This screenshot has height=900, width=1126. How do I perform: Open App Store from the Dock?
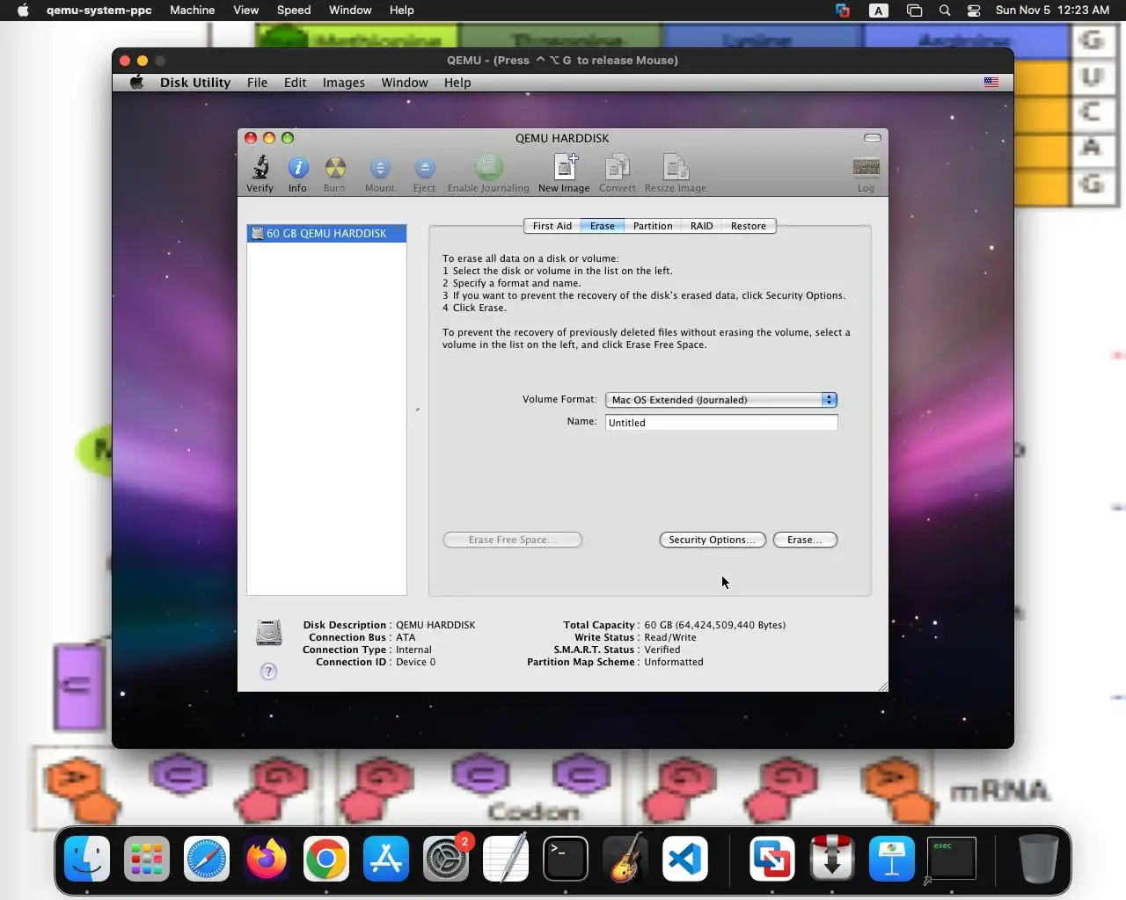(386, 858)
